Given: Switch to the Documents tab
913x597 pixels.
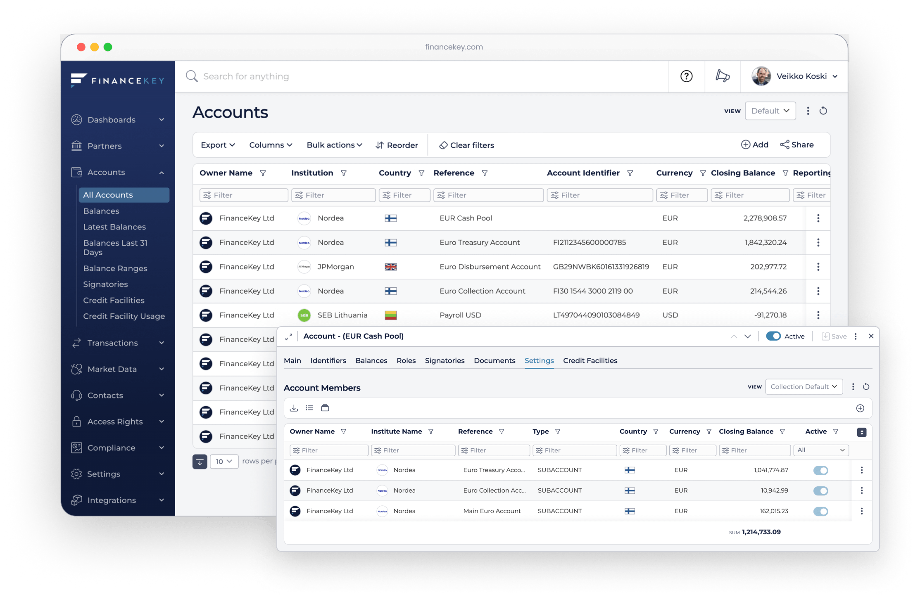Looking at the screenshot, I should pos(495,360).
